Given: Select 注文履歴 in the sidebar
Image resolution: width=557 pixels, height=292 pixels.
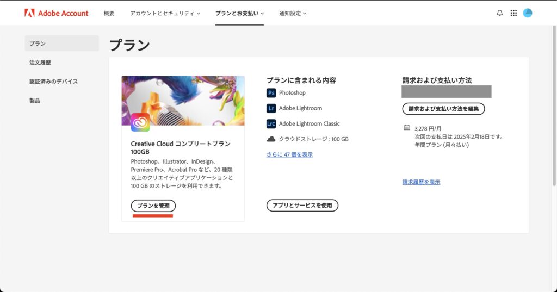Looking at the screenshot, I should [40, 63].
